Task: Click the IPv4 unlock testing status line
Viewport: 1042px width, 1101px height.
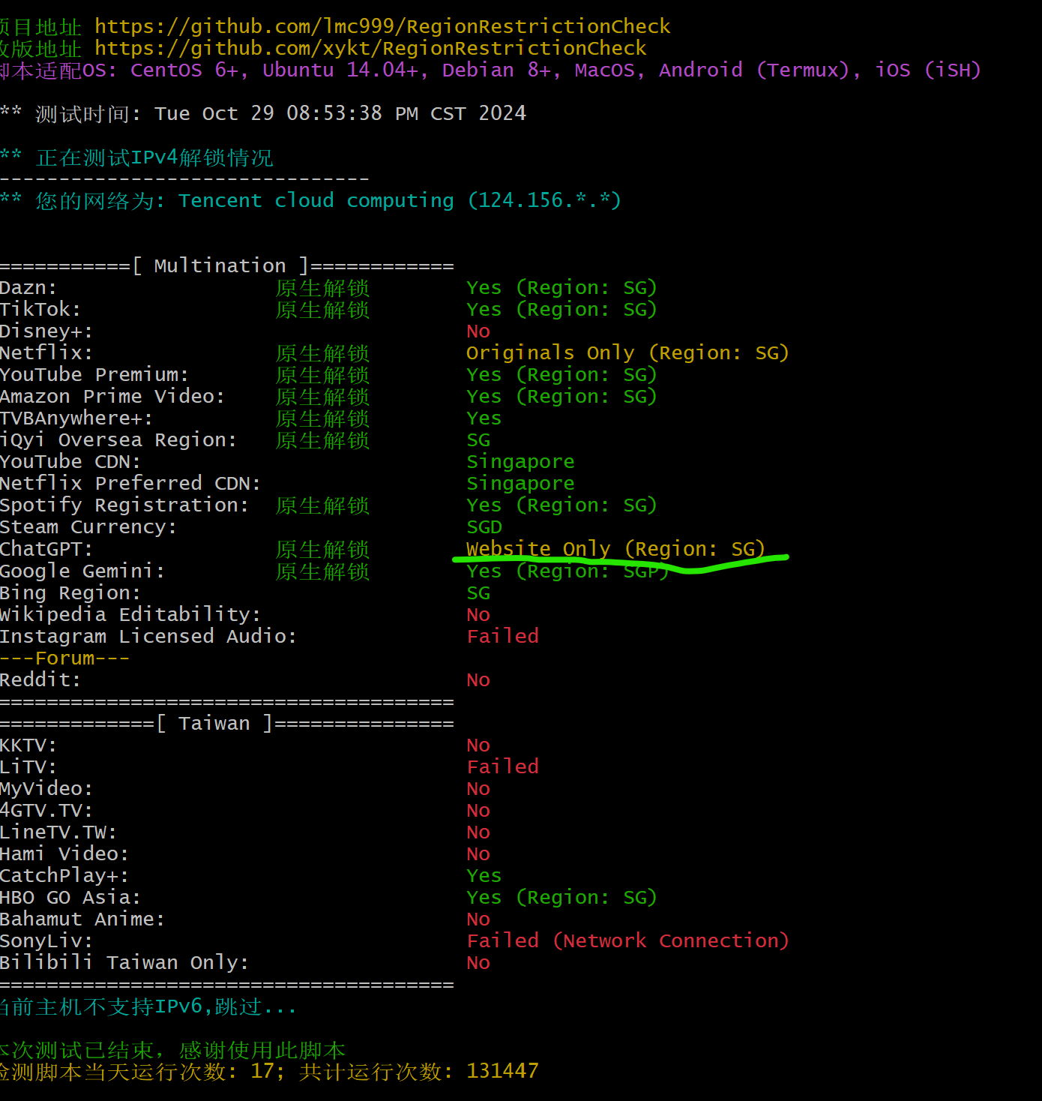Action: (x=136, y=157)
